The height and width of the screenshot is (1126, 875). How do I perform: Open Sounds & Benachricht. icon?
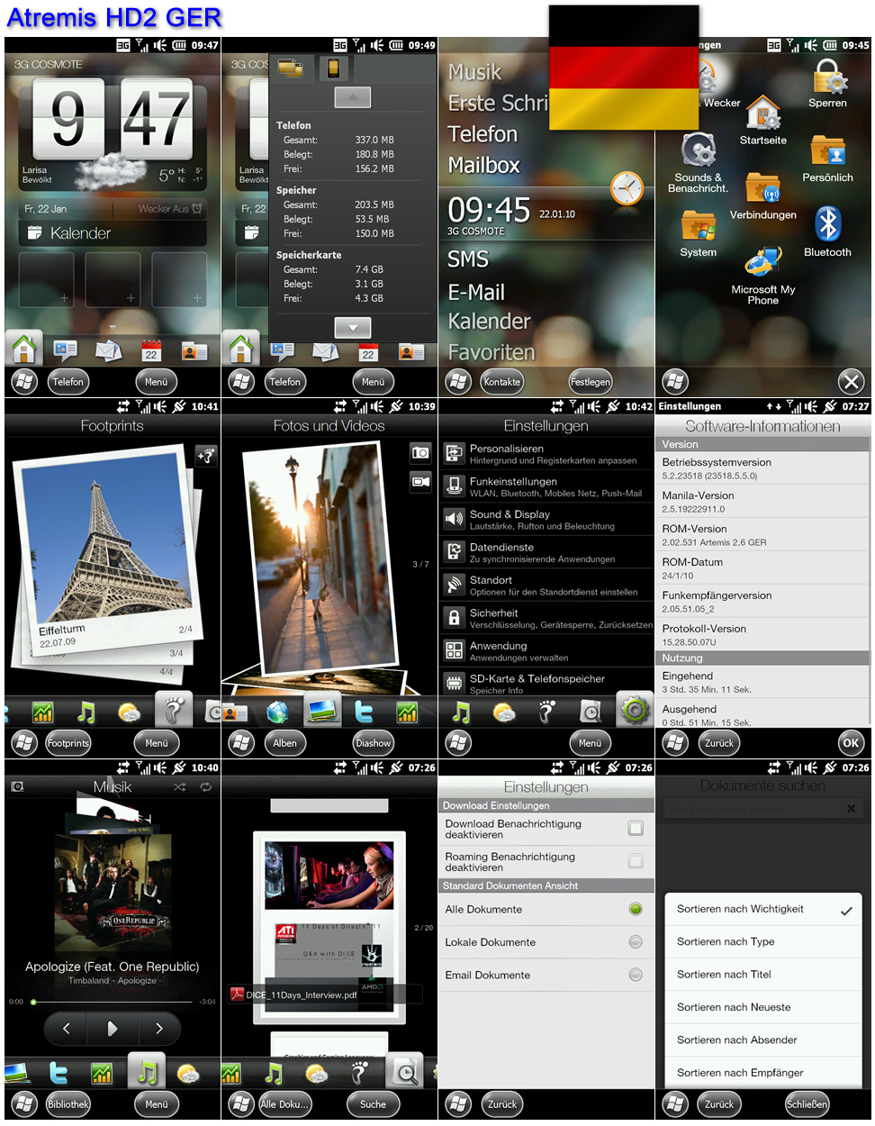pyautogui.click(x=699, y=150)
